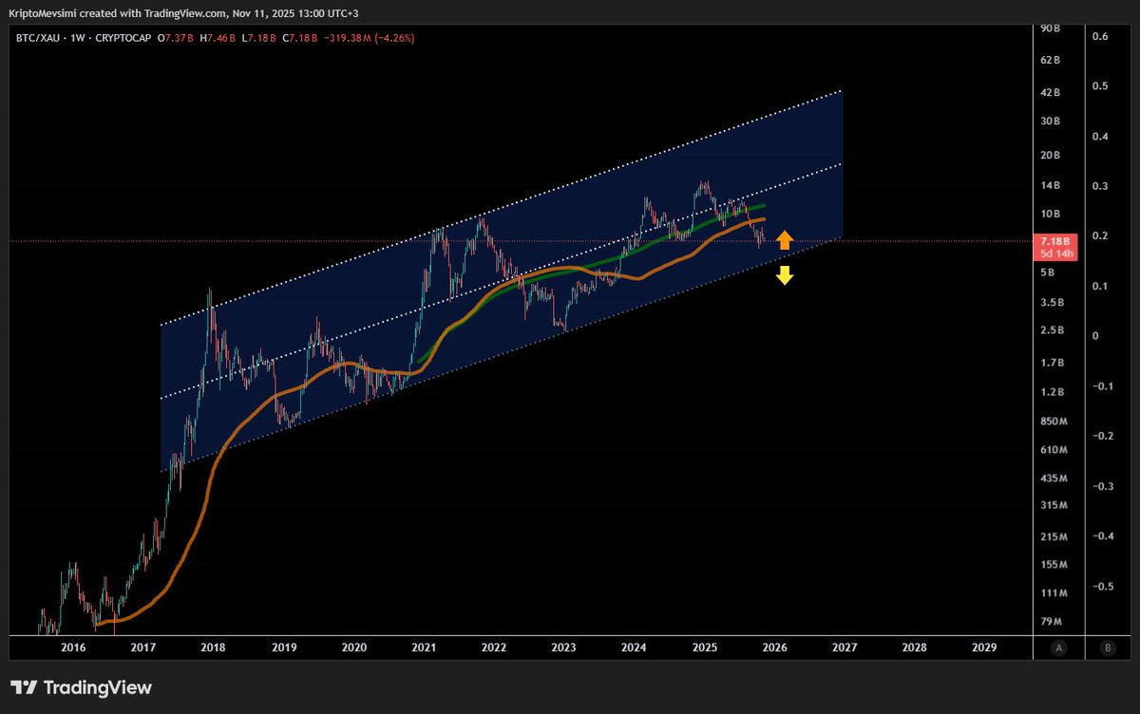Click the 0.3 value on right scale

coord(1101,186)
